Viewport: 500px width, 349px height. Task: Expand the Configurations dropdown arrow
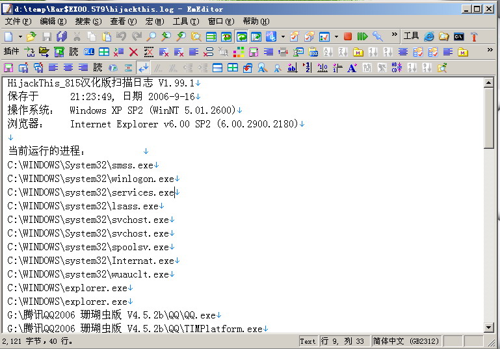[283, 36]
